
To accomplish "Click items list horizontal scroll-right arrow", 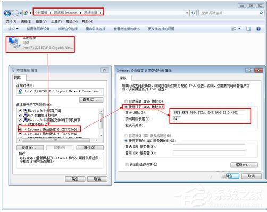I will [x=96, y=140].
